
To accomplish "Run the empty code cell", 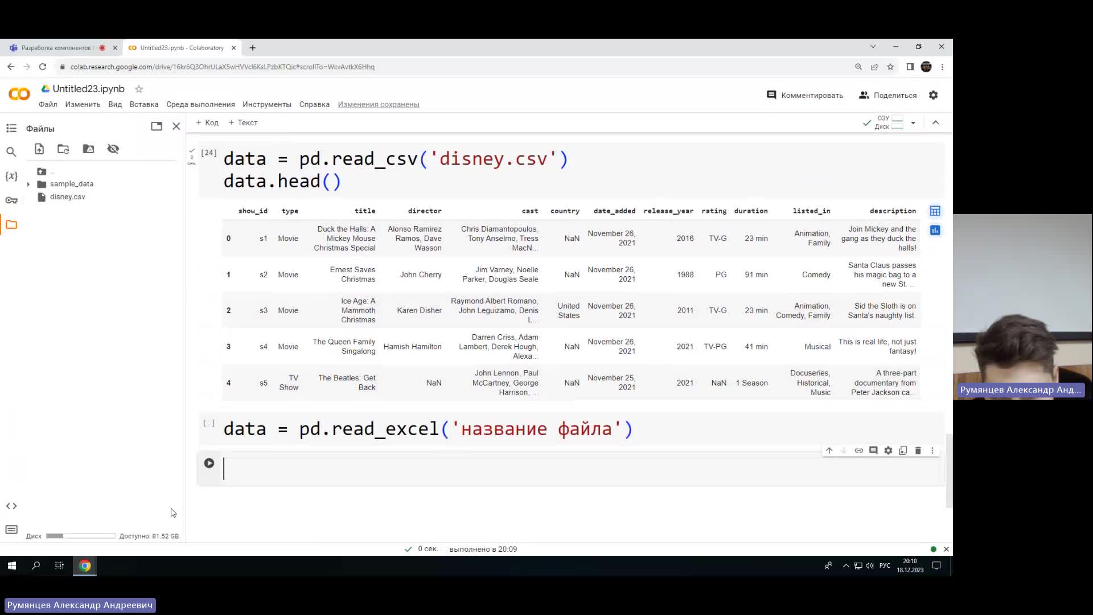I will tap(209, 464).
